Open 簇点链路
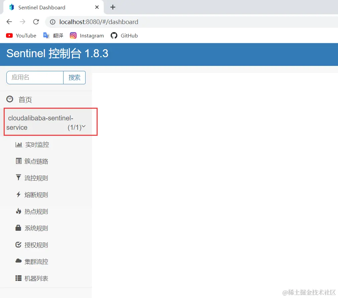338x298 pixels. tap(36, 161)
